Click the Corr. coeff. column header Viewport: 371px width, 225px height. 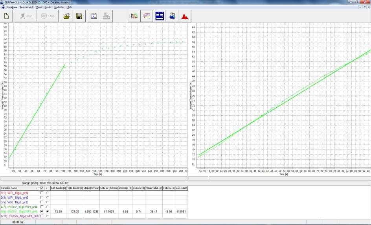(x=182, y=188)
